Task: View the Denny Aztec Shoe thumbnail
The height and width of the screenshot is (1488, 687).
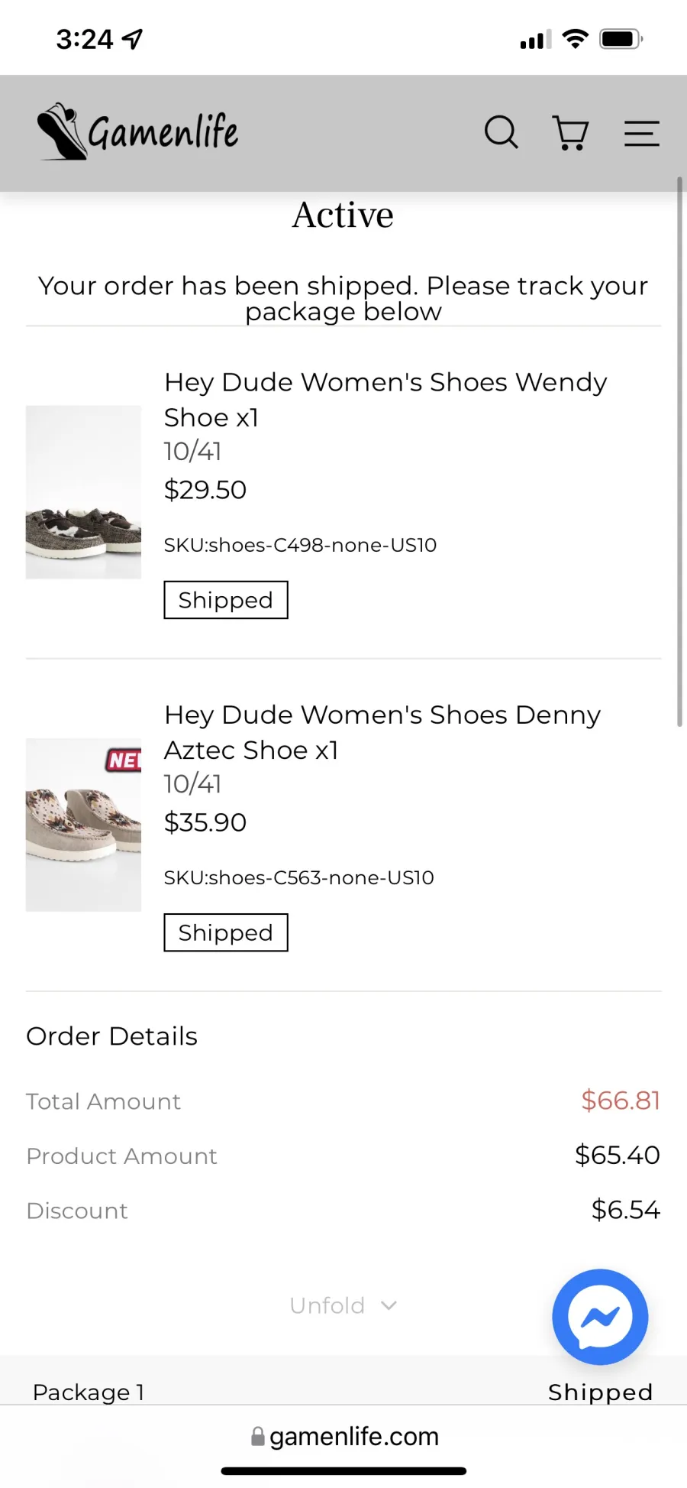Action: click(x=83, y=825)
